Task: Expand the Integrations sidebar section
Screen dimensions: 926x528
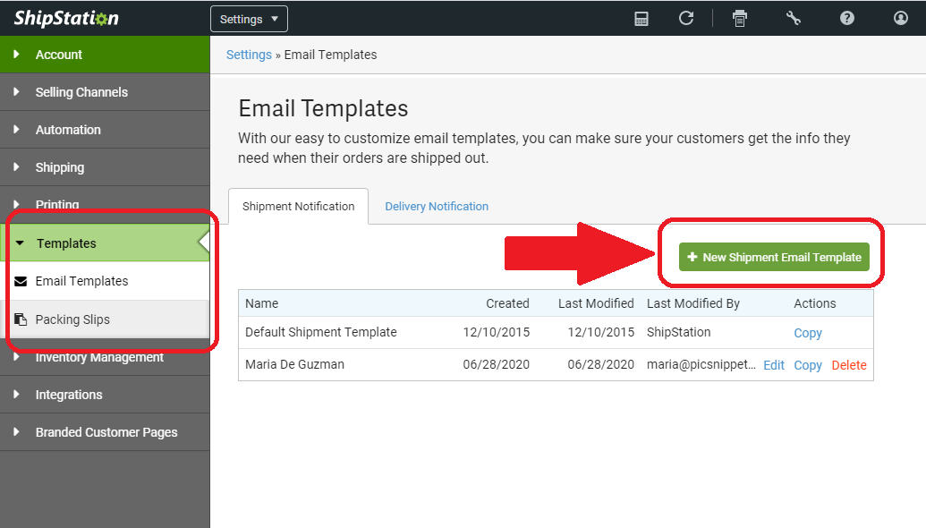Action: [x=105, y=395]
